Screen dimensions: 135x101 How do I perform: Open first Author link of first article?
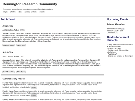click(x=5, y=30)
